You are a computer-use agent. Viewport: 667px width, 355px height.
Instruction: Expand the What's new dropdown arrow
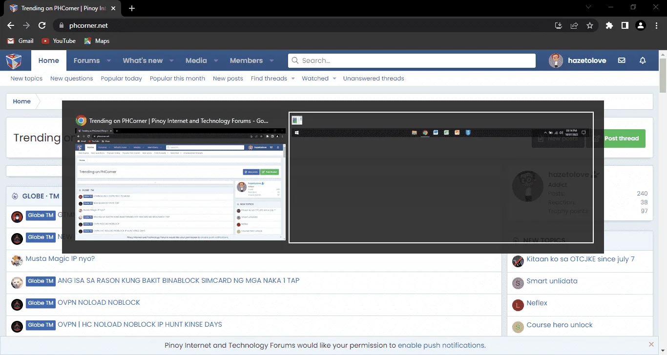[171, 61]
